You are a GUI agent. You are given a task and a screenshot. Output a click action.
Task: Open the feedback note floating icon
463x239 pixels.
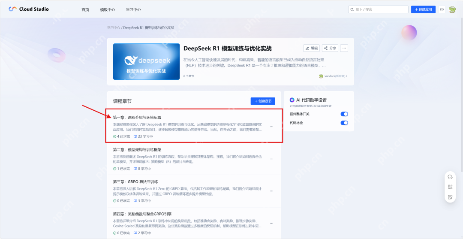click(450, 197)
